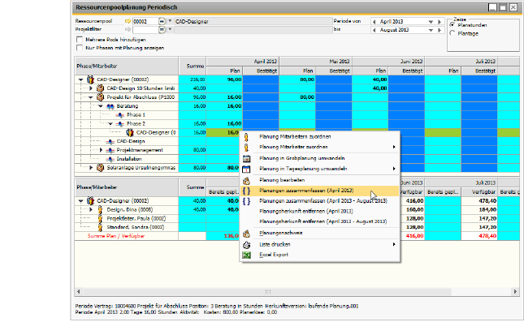Viewport: 524px width, 322px height.
Task: Click the red 478,40 Verfügbar total
Action: click(x=479, y=236)
